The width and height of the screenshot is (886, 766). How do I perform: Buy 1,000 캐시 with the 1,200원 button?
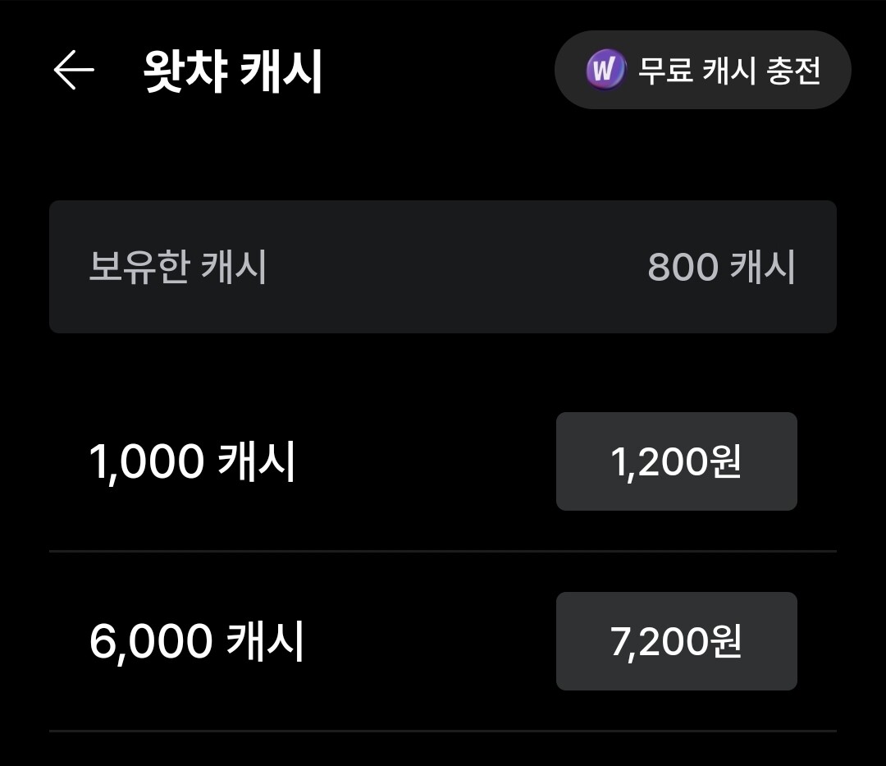click(676, 461)
